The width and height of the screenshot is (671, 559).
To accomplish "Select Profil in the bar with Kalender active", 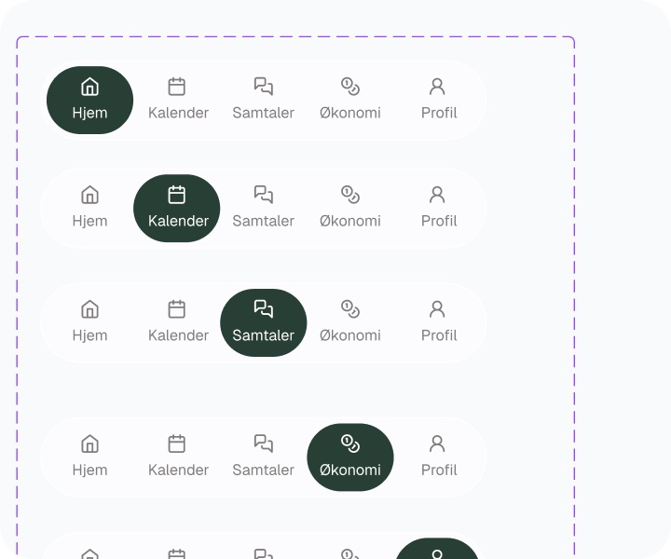I will 437,209.
